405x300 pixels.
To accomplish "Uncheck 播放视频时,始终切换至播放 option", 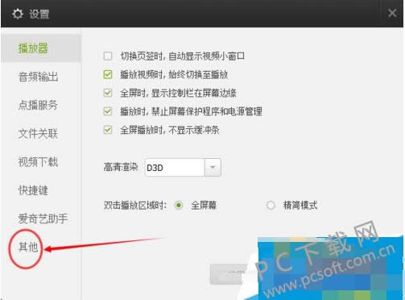I will coord(108,74).
